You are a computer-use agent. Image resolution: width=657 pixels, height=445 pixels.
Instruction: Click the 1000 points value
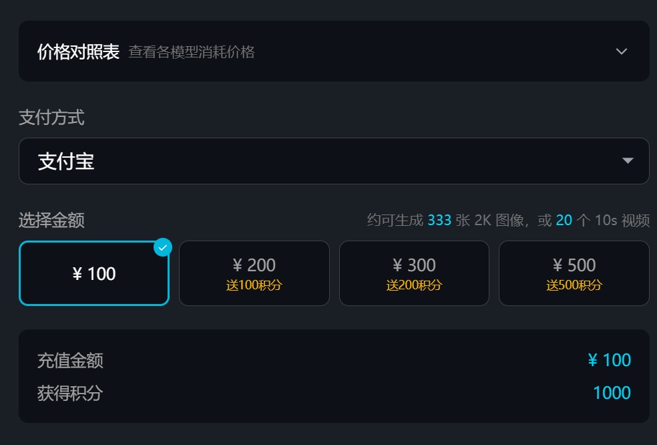pos(613,393)
